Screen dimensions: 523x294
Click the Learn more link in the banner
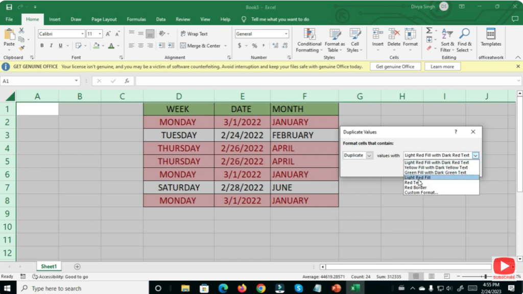click(442, 66)
